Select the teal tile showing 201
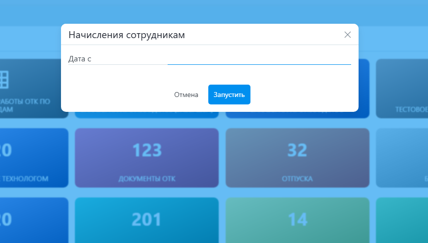The width and height of the screenshot is (428, 243). pyautogui.click(x=146, y=220)
